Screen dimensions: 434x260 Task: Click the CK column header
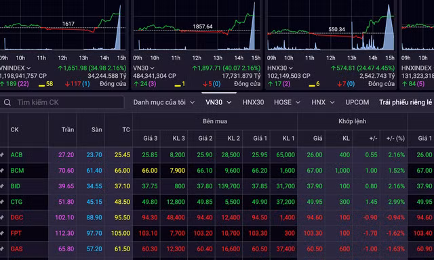(15, 129)
